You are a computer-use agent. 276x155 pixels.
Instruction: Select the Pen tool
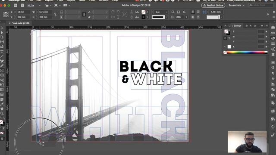(x=2, y=61)
